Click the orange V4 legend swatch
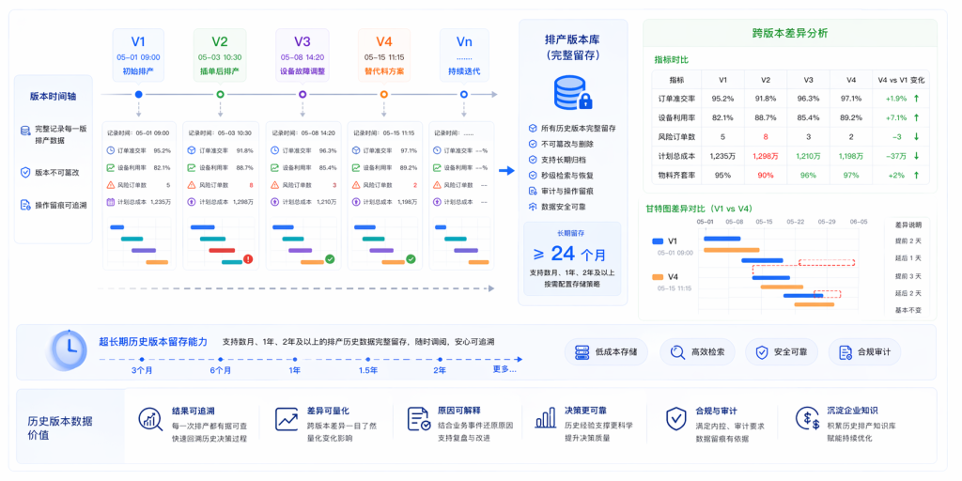This screenshot has height=481, width=962. [x=658, y=277]
